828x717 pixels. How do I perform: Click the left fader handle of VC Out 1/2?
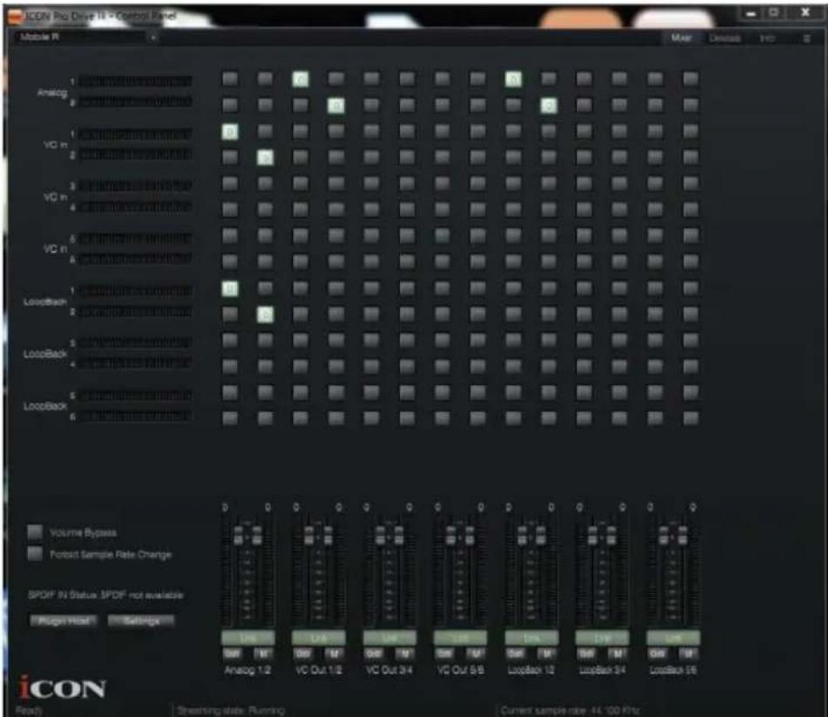tap(309, 536)
